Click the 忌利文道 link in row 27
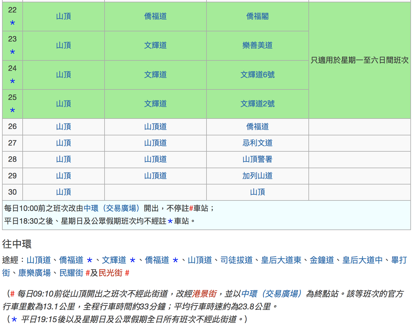This screenshot has height=330, width=413. coord(257,143)
